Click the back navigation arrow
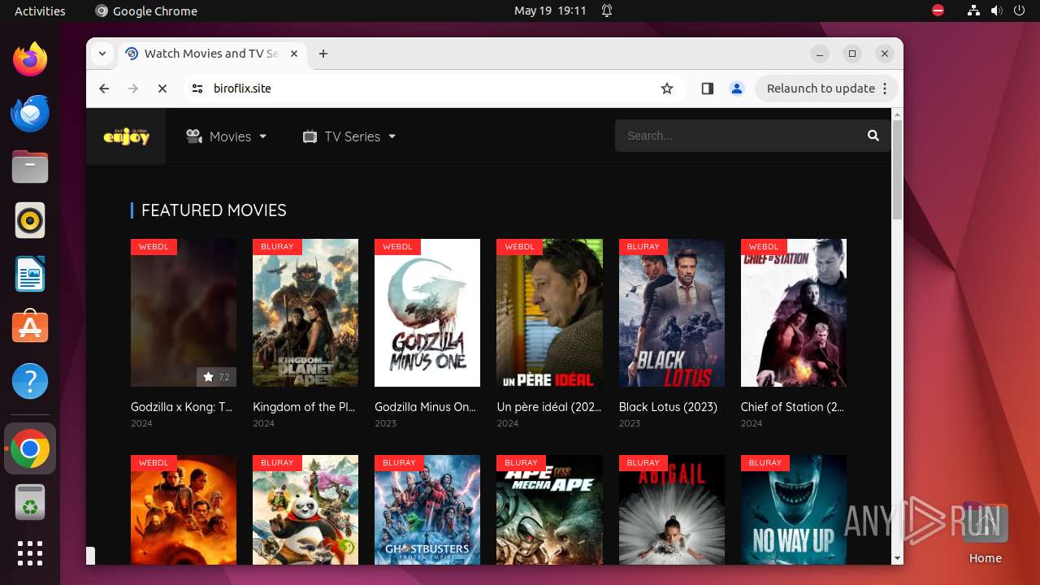The height and width of the screenshot is (585, 1040). tap(104, 89)
